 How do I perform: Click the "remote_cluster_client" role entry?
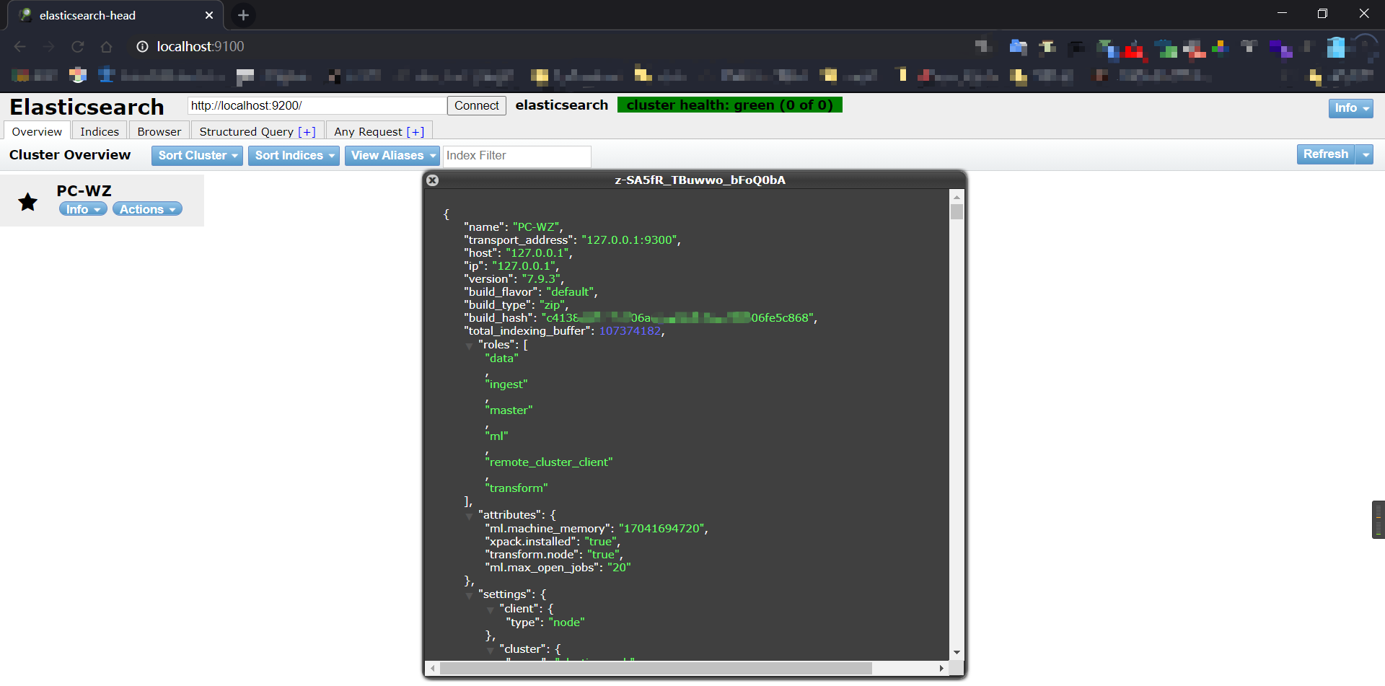pos(549,462)
